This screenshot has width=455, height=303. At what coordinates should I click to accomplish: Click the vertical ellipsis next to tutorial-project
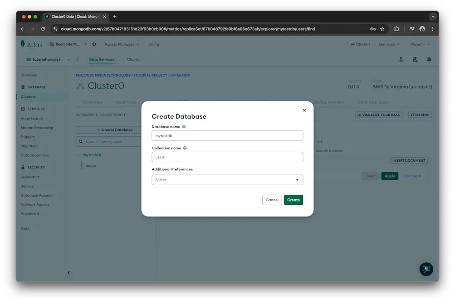point(76,59)
